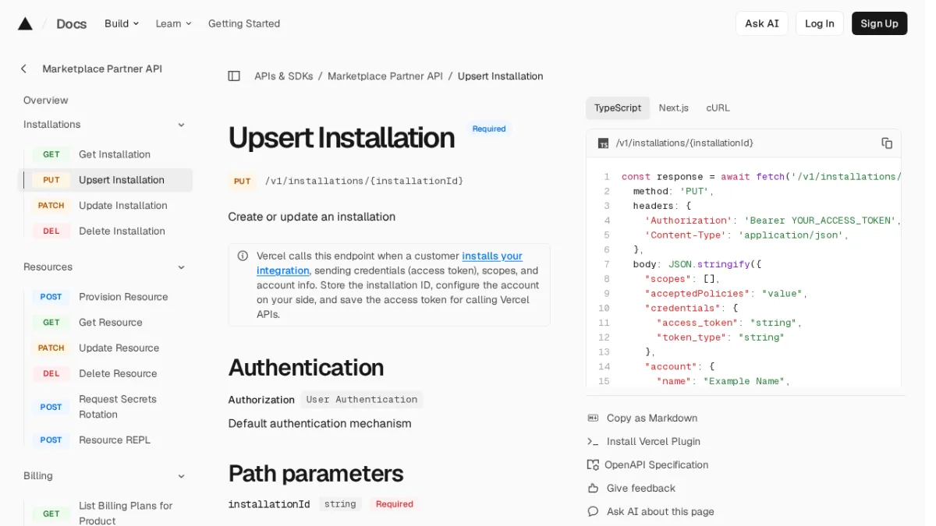Open Update Installation page
This screenshot has width=936, height=526.
[123, 206]
